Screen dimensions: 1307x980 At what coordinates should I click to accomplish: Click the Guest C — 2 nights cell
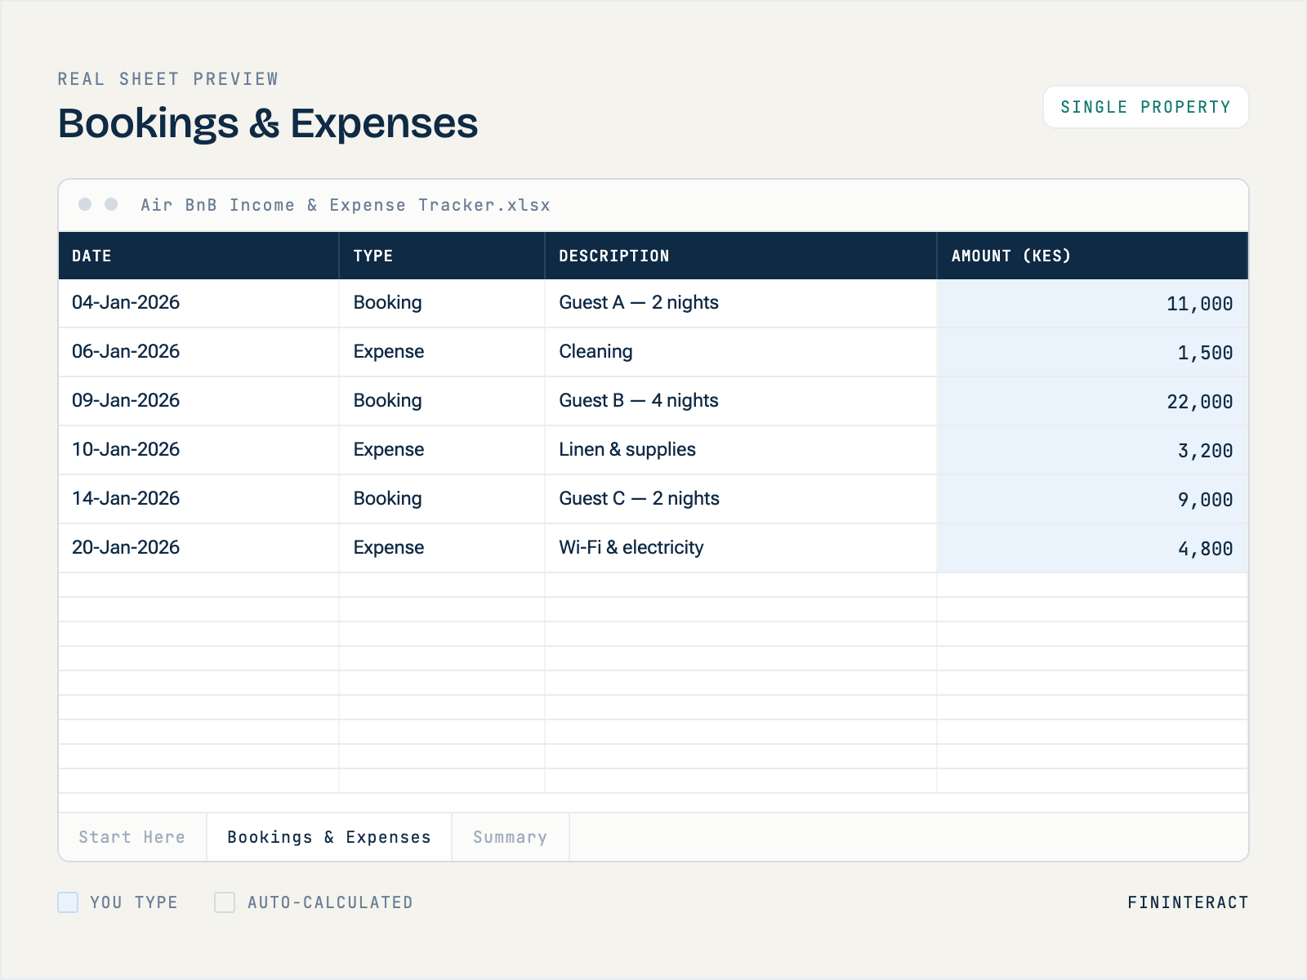741,499
